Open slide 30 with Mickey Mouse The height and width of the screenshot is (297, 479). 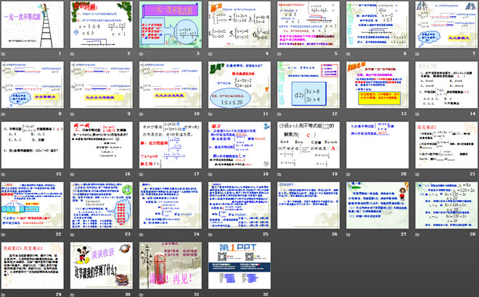pos(102,266)
